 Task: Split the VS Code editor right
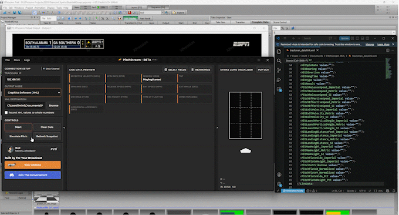point(387,51)
